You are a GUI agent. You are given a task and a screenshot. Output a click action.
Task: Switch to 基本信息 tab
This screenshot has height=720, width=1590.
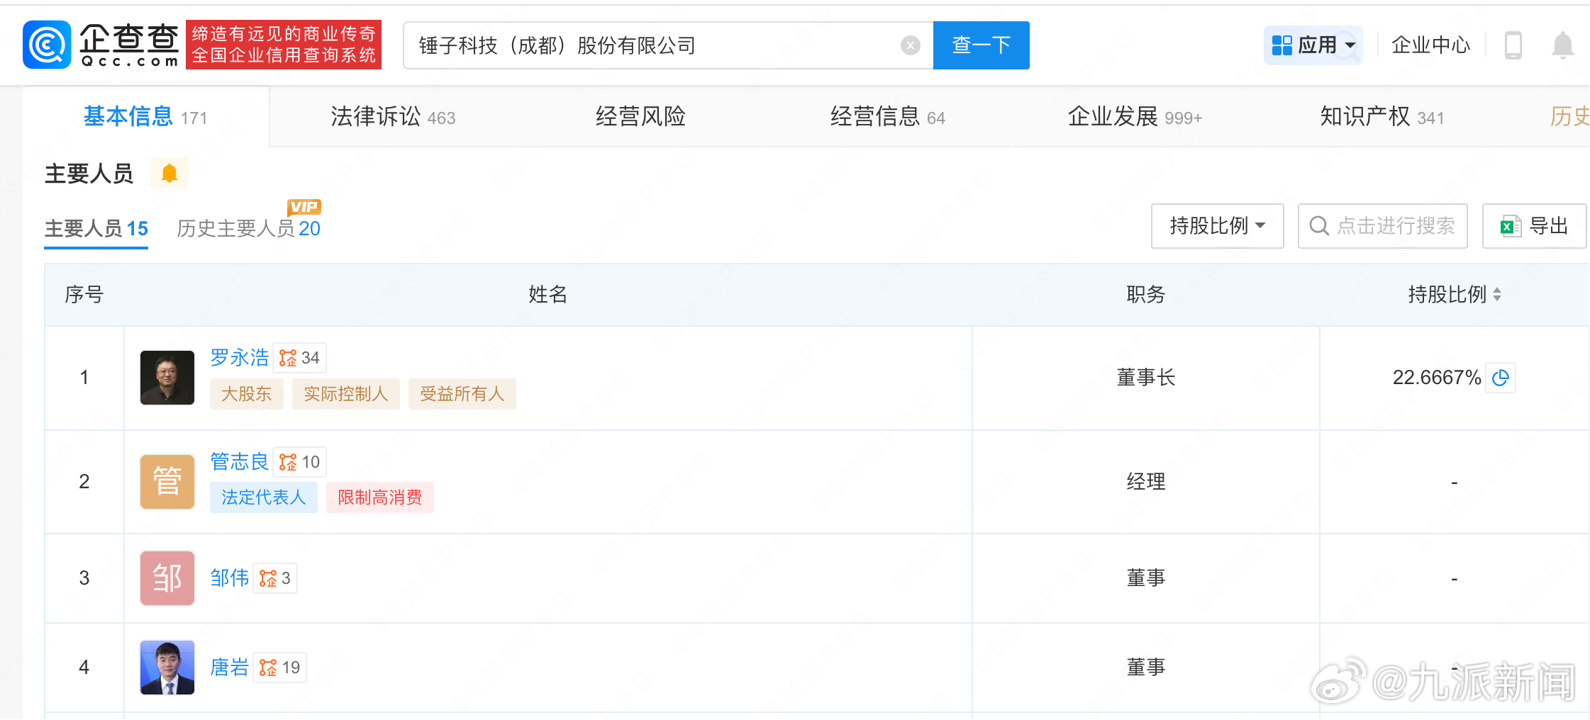coord(145,116)
